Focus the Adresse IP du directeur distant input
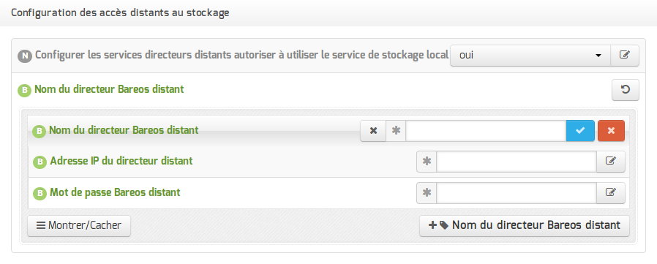Viewport: 657px width, 264px height. click(517, 162)
